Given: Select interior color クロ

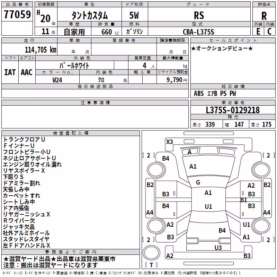Looking at the screenshot, I should 101,80.
